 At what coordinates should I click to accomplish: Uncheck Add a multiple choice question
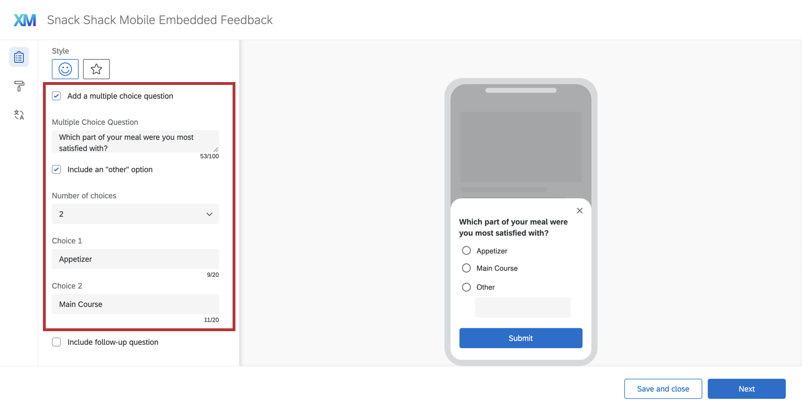click(x=57, y=96)
